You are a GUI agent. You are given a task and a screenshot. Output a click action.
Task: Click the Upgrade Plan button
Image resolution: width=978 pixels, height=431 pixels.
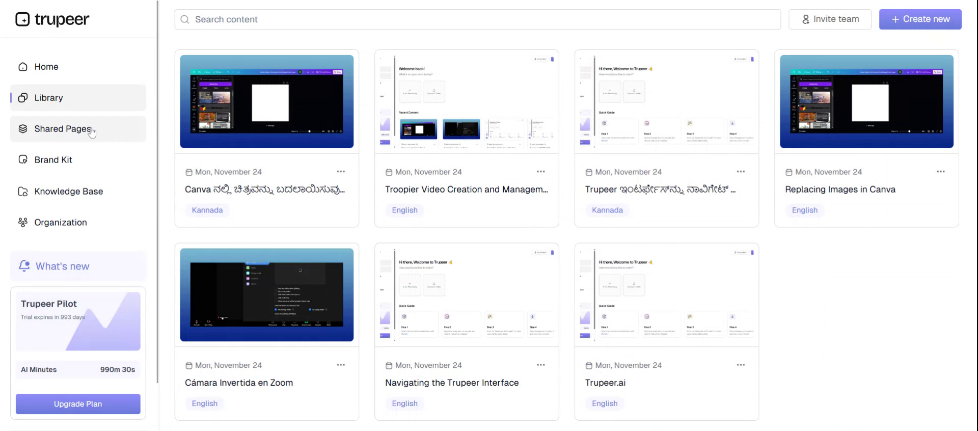(x=78, y=404)
